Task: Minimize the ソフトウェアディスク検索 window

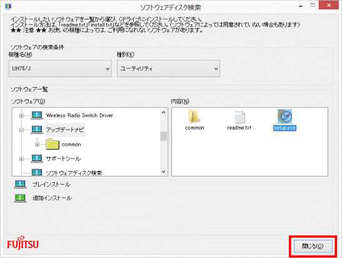Action: click(x=301, y=6)
